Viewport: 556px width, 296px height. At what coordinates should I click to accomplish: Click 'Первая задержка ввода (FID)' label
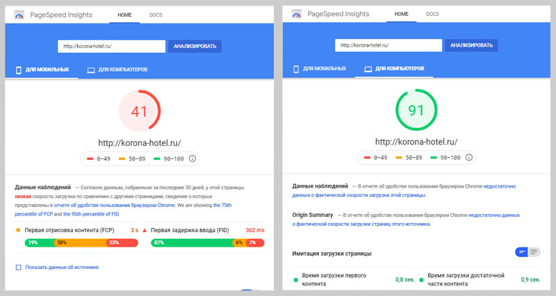190,230
